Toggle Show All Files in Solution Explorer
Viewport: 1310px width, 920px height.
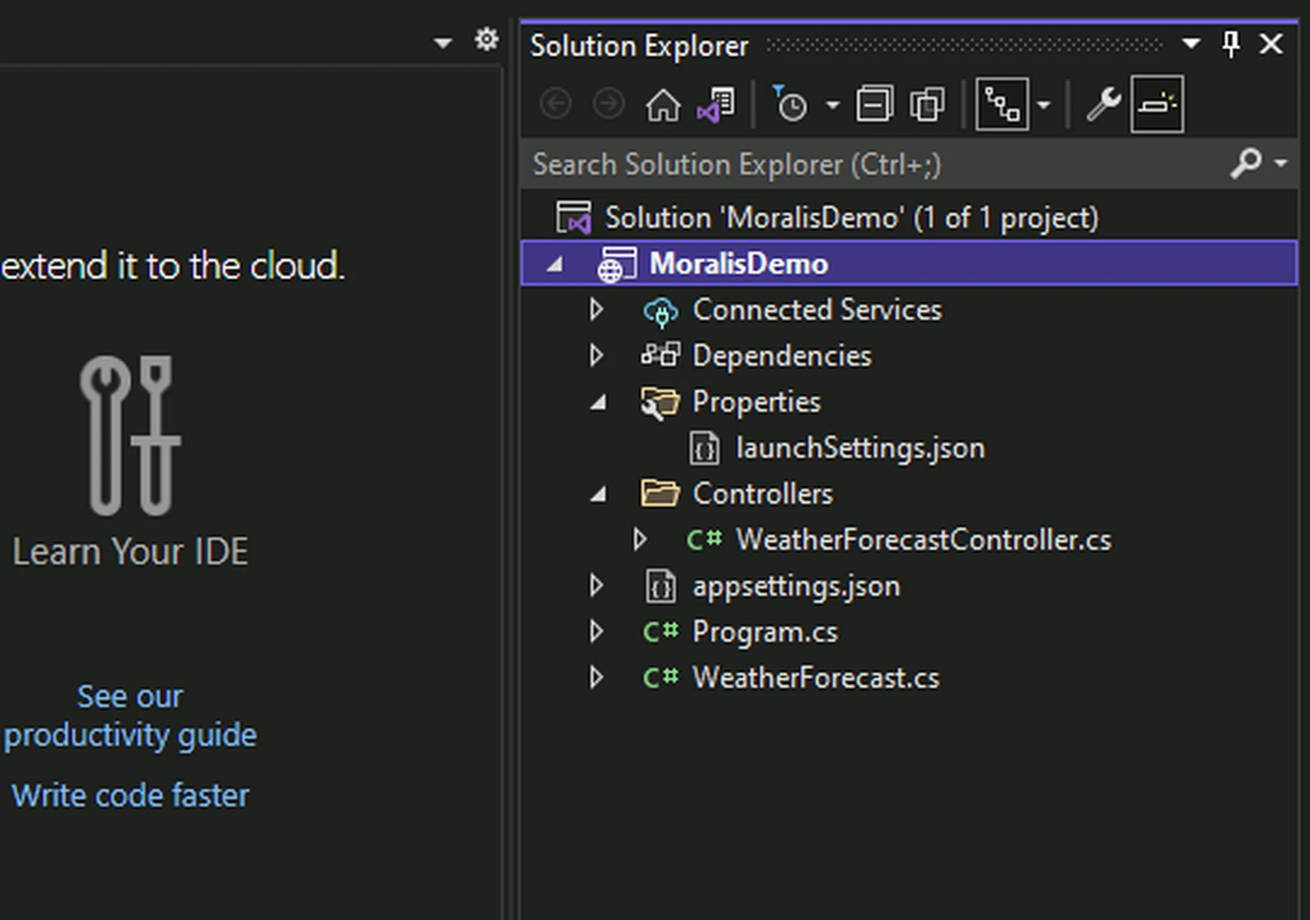tap(927, 104)
